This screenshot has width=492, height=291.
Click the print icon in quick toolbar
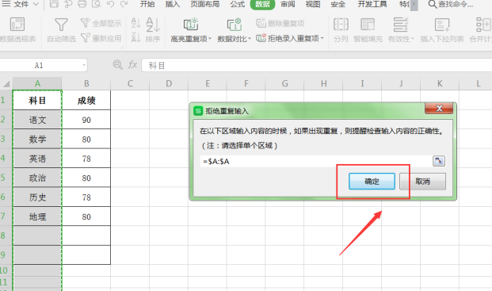click(x=82, y=4)
